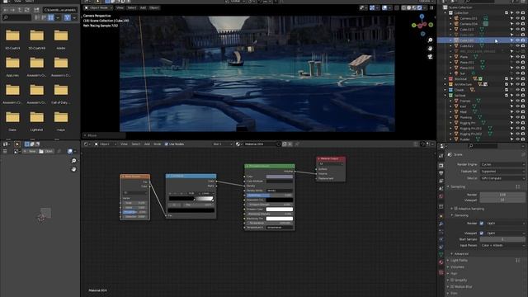This screenshot has height=297, width=528.
Task: Click the file browser filter funnel icon
Action: 68,17
